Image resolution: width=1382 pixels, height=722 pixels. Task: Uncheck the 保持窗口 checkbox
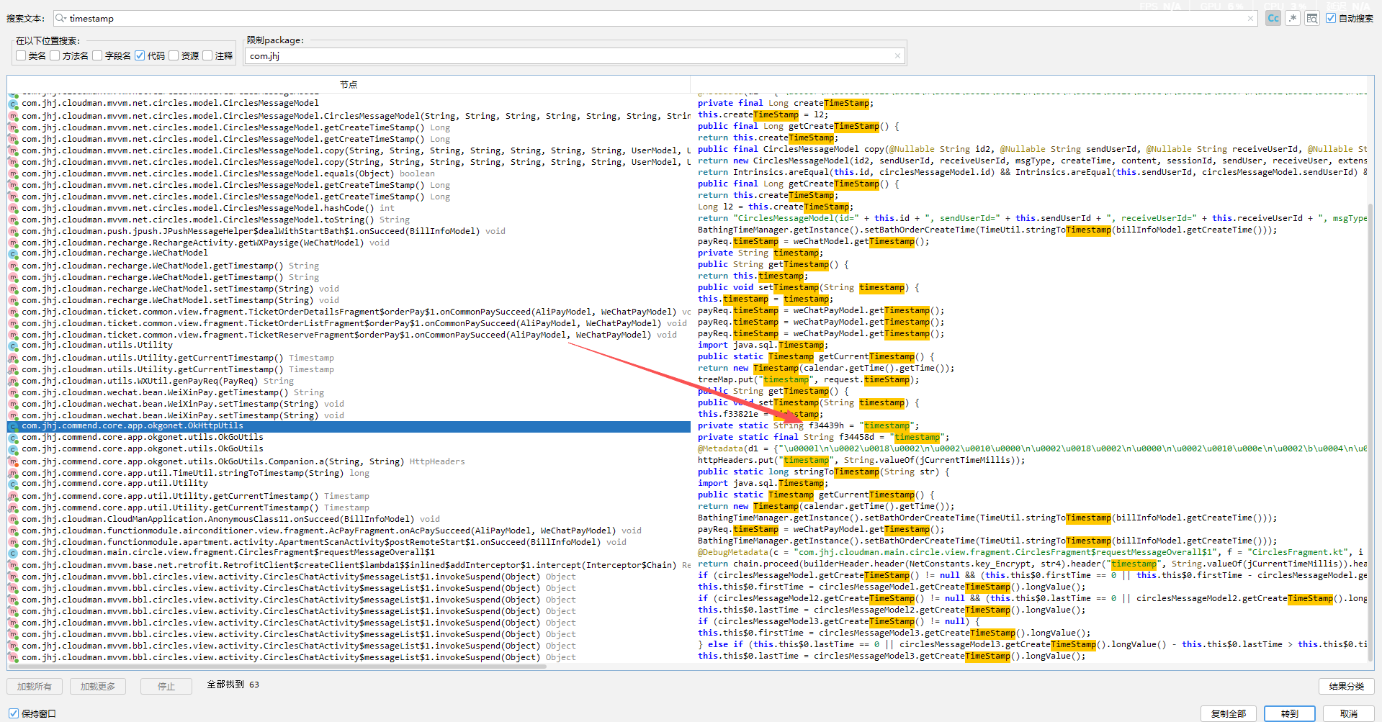[14, 713]
